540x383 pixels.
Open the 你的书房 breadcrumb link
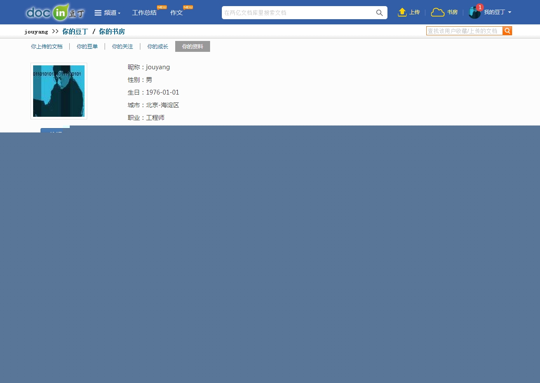[112, 31]
